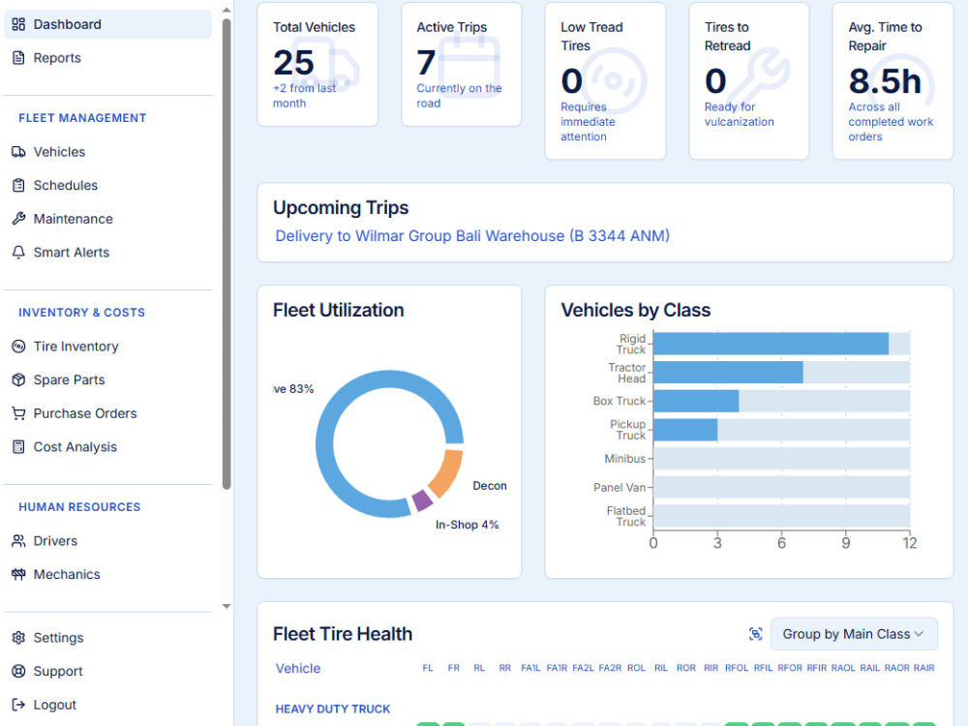This screenshot has width=968, height=726.
Task: Click the purple In-Shop donut segment
Action: [x=422, y=500]
